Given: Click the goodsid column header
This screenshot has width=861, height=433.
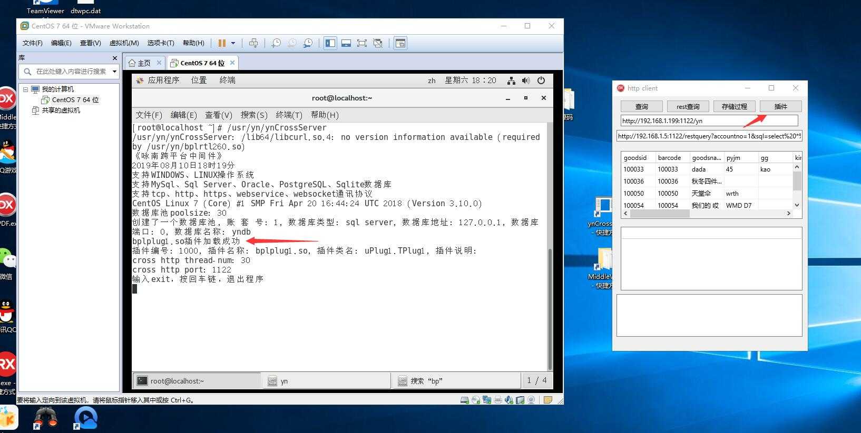Looking at the screenshot, I should 638,157.
